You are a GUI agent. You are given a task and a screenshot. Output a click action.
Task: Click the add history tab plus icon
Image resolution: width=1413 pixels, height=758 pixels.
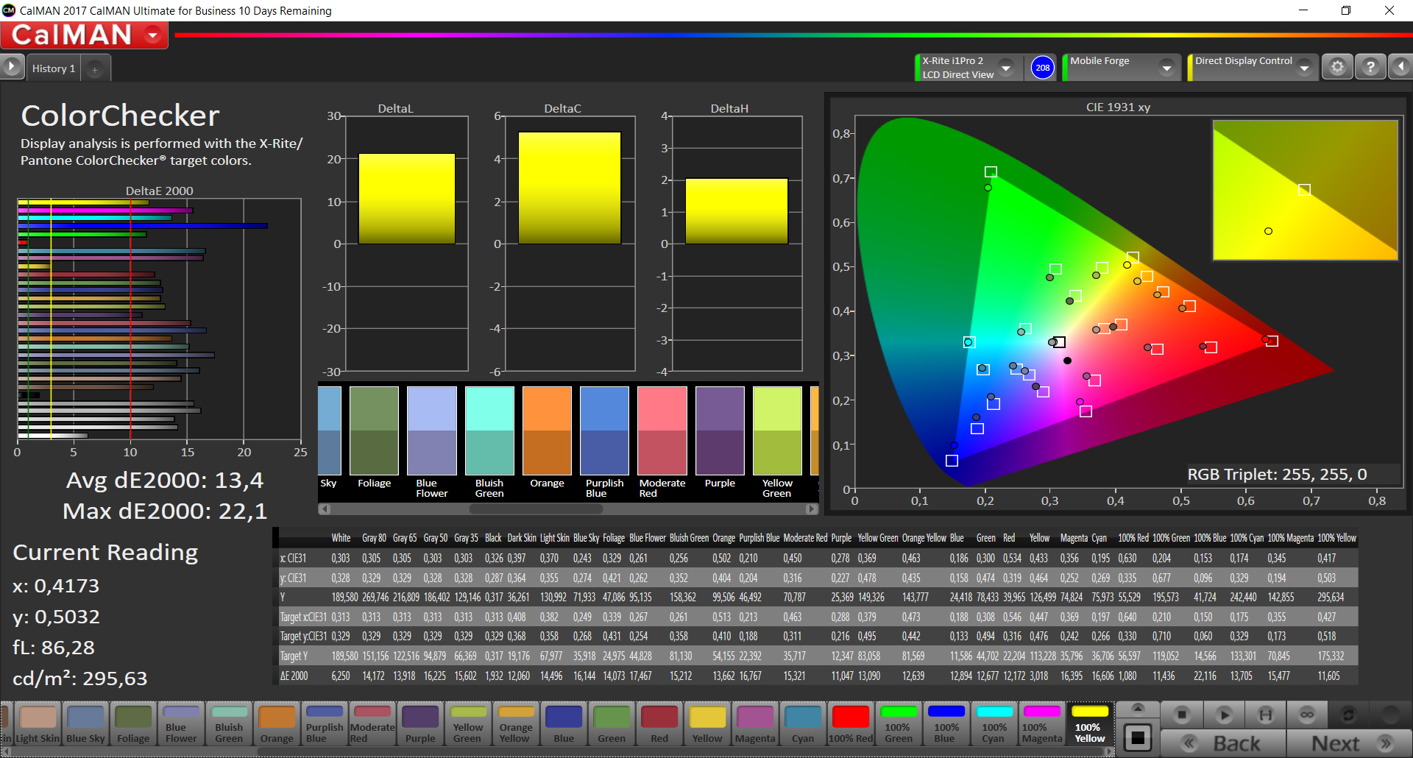pyautogui.click(x=94, y=69)
